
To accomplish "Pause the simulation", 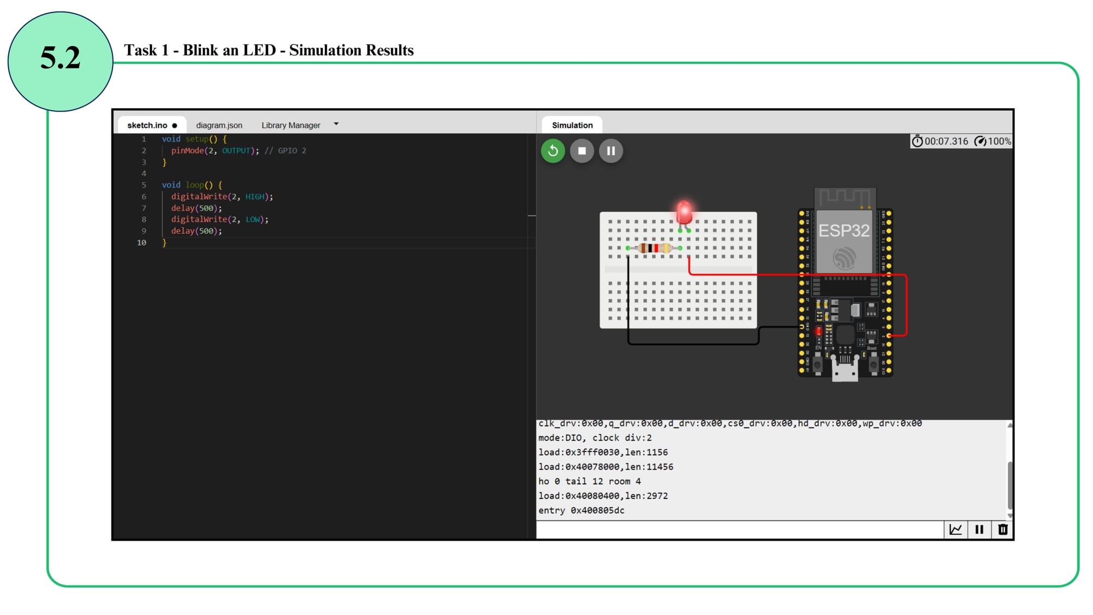I will click(611, 151).
